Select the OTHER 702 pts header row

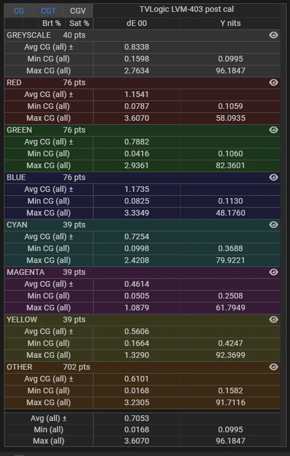(x=142, y=367)
